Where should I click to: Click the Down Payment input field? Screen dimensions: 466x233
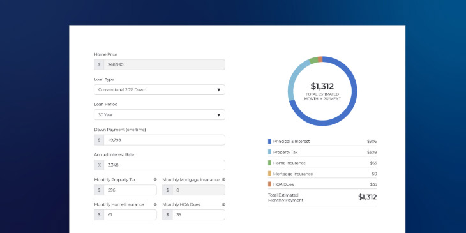[x=160, y=140]
